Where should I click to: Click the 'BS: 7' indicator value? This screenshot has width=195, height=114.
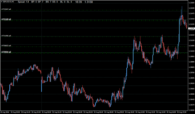pyautogui.click(x=48, y=2)
